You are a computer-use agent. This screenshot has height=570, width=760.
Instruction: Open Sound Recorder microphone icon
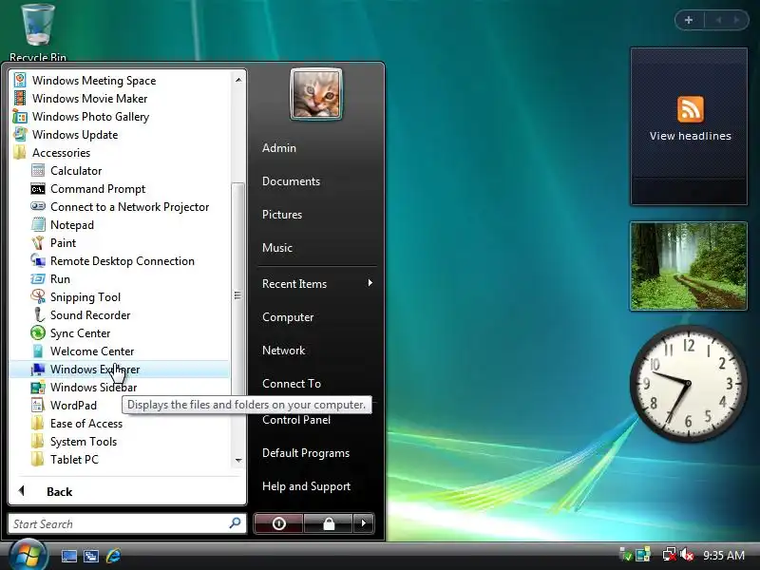click(x=38, y=314)
